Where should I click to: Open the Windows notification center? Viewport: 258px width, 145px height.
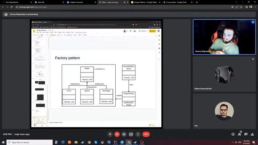(x=254, y=142)
